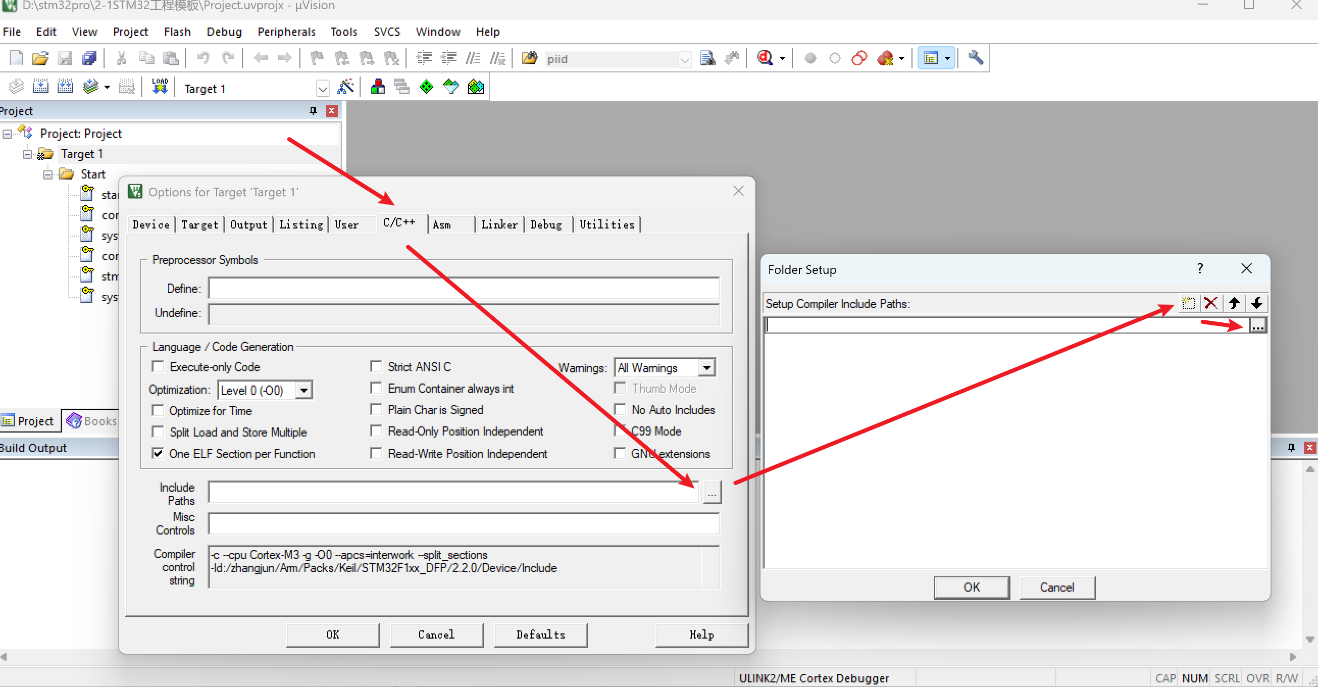Click the Build target toolbar icon
Viewport: 1318px width, 687px height.
pos(40,87)
